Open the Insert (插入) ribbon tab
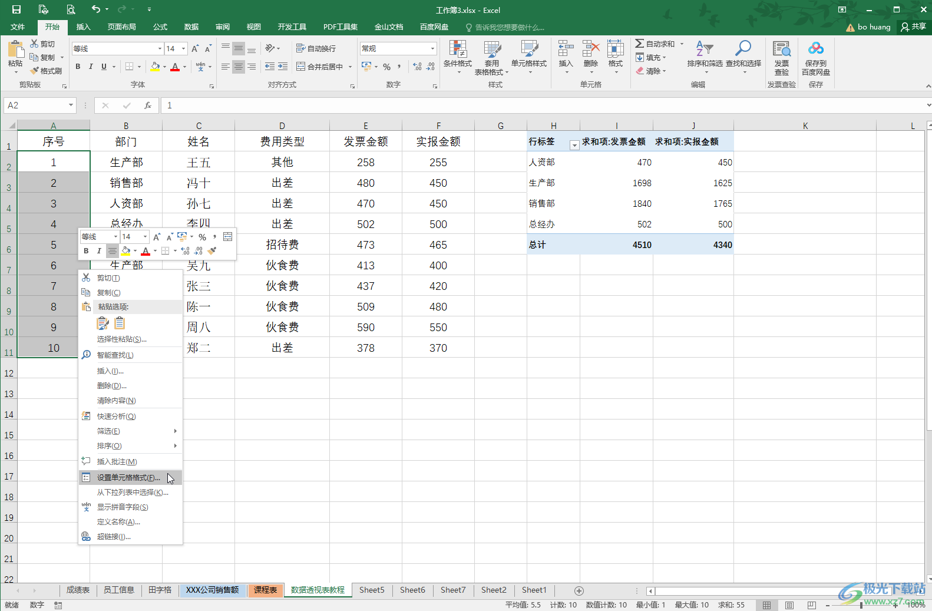The height and width of the screenshot is (611, 932). (84, 27)
